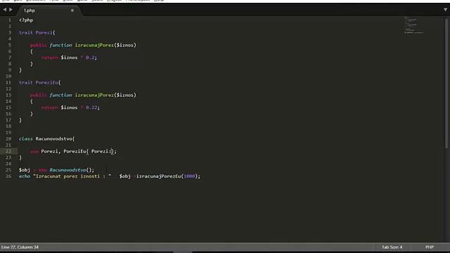Image resolution: width=450 pixels, height=253 pixels.
Task: Click gutter line number 22
Action: (8, 151)
